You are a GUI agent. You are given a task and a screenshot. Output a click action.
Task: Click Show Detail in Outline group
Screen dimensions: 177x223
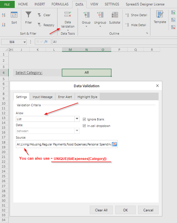[x=136, y=15]
